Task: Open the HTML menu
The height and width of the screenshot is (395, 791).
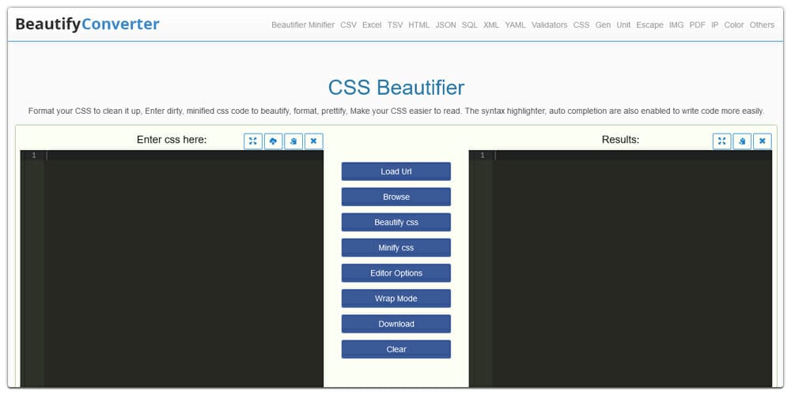Action: 419,24
